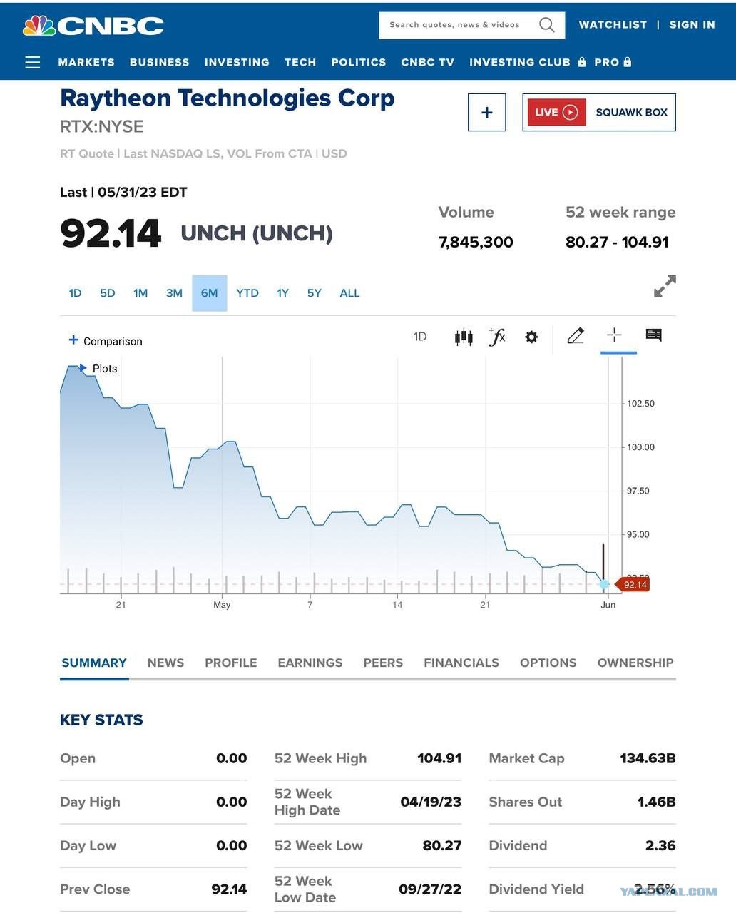Click 52 Week High Date 04/19/23
The width and height of the screenshot is (736, 913).
point(431,802)
